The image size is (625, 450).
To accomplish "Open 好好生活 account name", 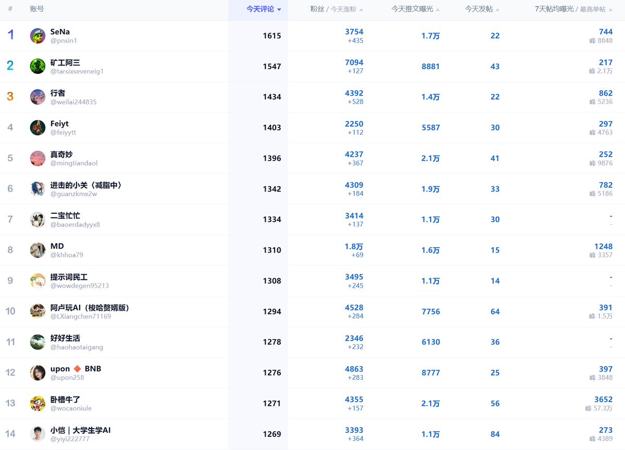I will [65, 338].
